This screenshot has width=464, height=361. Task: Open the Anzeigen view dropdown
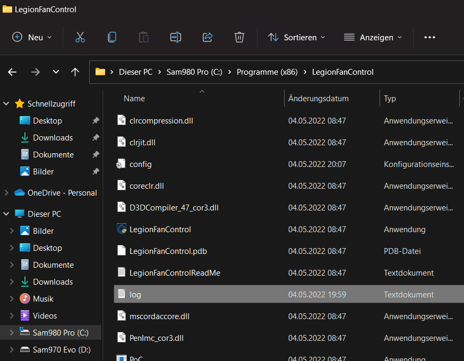(x=373, y=37)
